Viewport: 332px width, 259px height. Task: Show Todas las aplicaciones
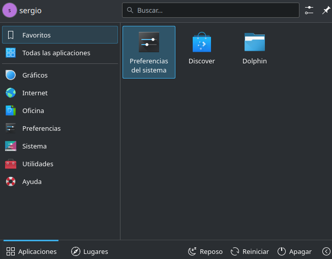pos(60,53)
